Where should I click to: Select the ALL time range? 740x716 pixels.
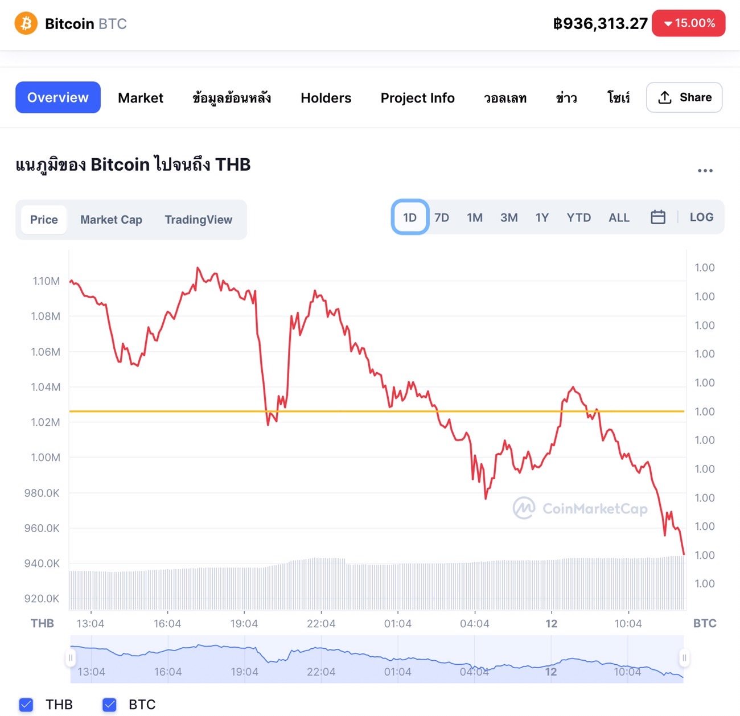tap(619, 217)
